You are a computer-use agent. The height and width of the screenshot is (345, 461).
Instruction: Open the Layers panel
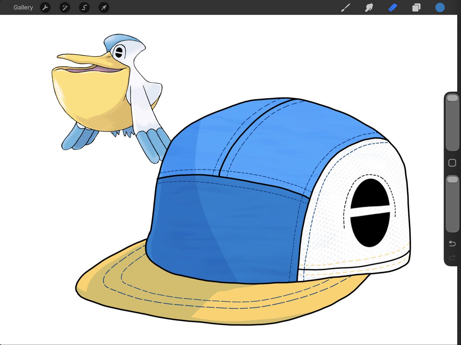pos(416,7)
